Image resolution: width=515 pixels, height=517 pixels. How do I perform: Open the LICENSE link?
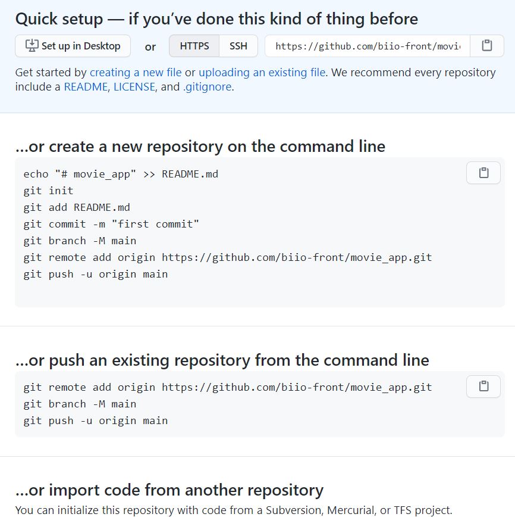tap(134, 87)
